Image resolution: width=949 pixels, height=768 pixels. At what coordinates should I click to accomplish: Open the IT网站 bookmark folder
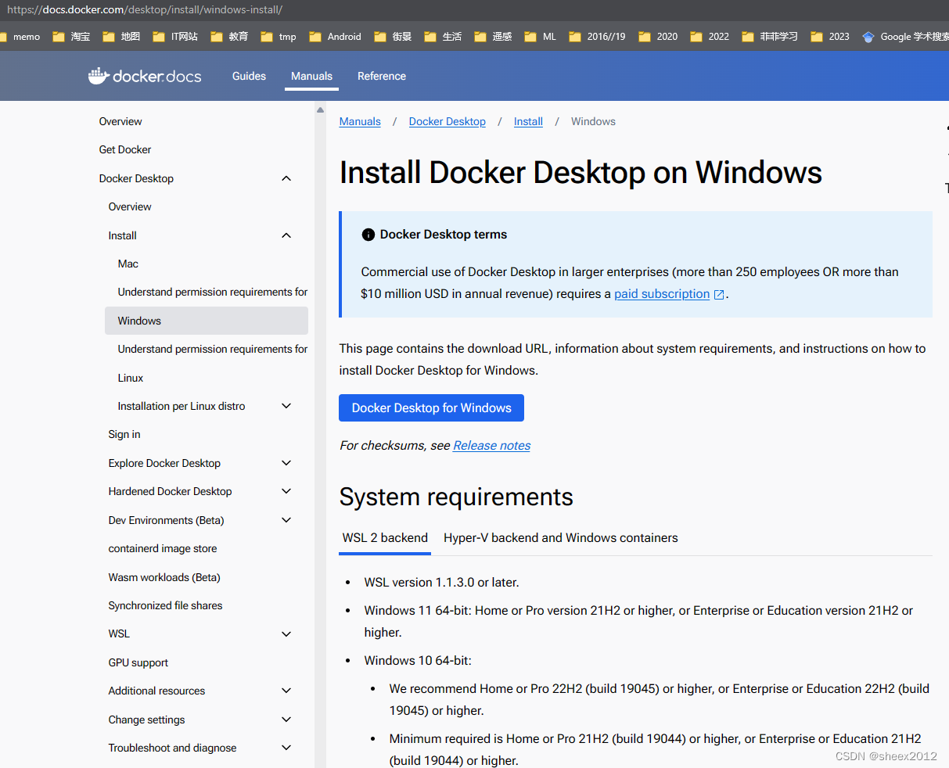[x=175, y=37]
